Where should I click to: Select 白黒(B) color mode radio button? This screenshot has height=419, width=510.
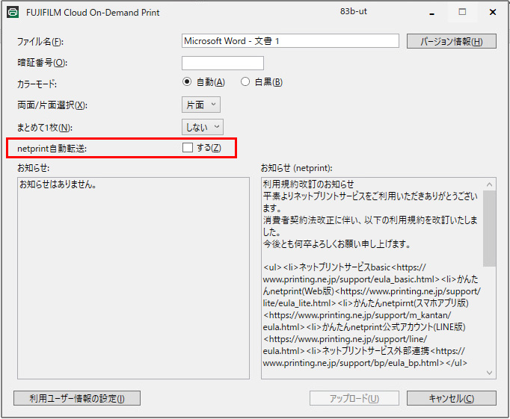(x=245, y=82)
